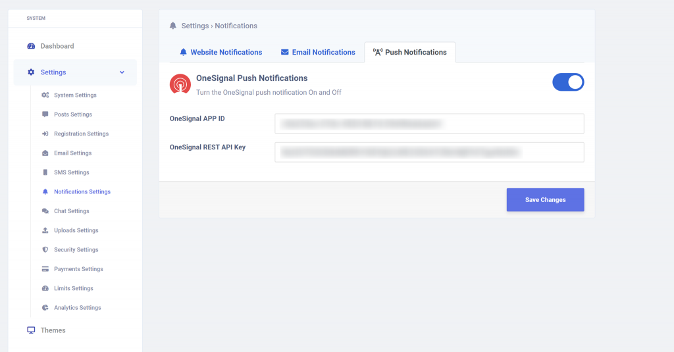Click the Security Settings shield icon

tap(45, 250)
